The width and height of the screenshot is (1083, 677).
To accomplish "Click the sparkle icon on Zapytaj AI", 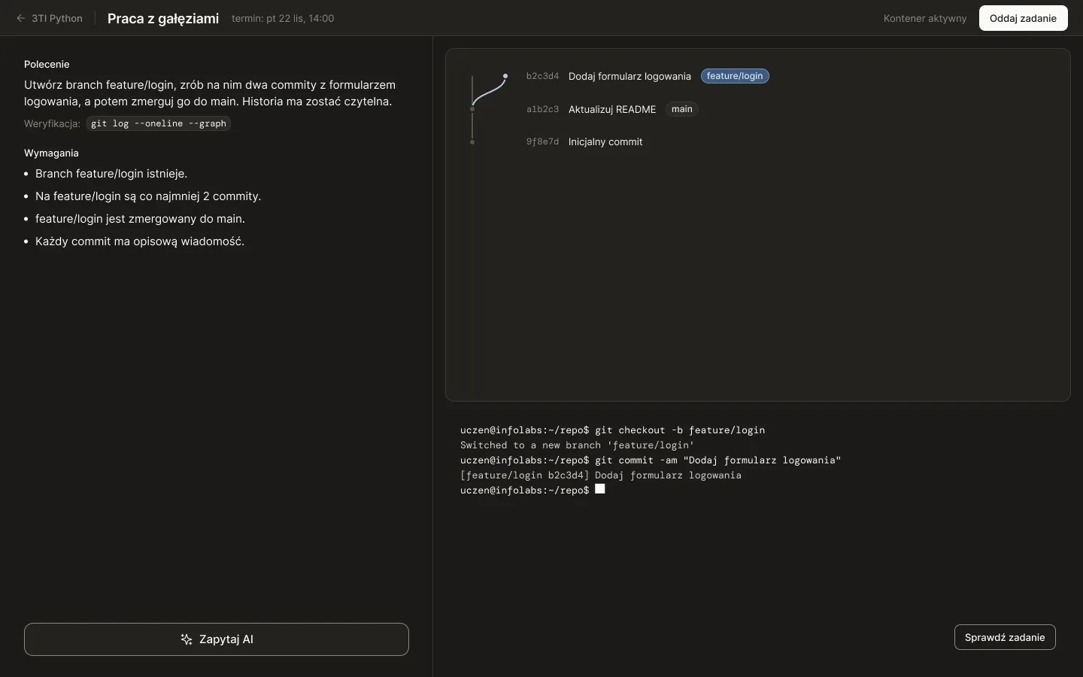I will [x=187, y=639].
